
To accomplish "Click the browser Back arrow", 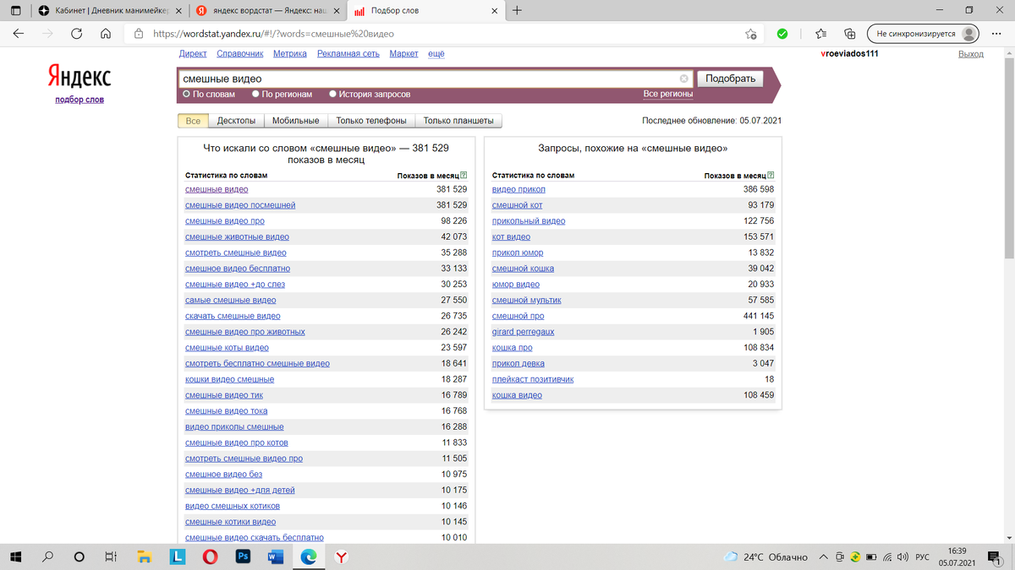I will [x=19, y=34].
